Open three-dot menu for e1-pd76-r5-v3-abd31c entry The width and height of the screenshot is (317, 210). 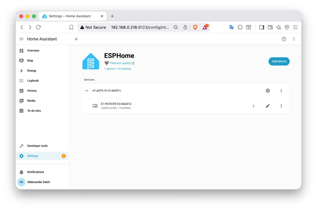click(x=281, y=91)
